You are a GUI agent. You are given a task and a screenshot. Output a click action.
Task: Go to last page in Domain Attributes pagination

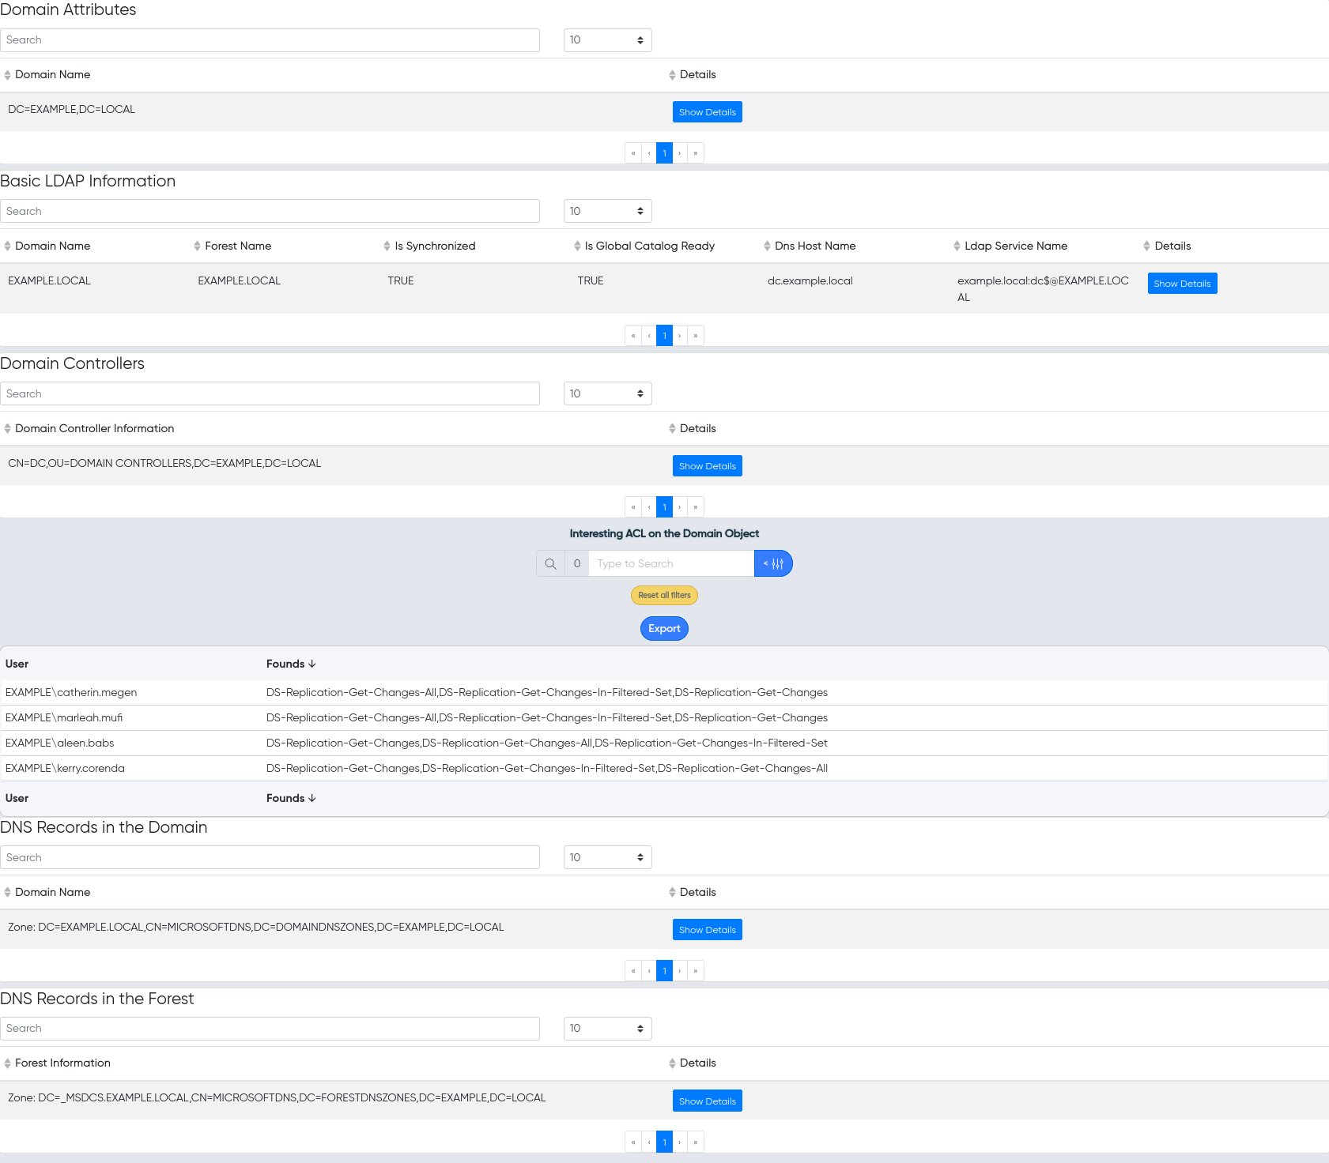click(696, 153)
